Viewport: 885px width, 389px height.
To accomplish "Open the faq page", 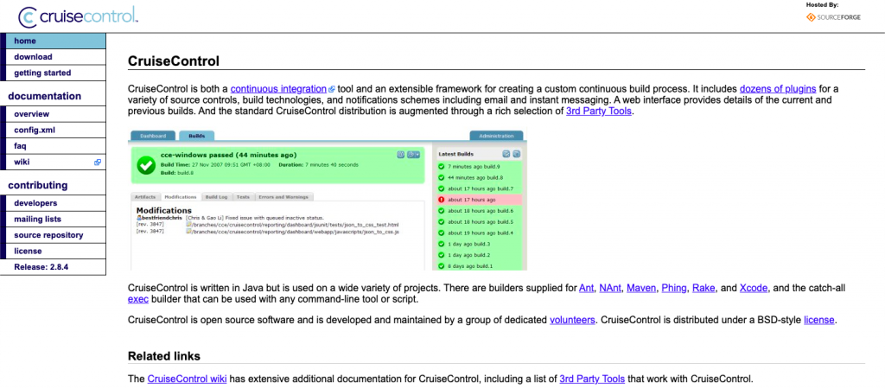I will coord(53,146).
